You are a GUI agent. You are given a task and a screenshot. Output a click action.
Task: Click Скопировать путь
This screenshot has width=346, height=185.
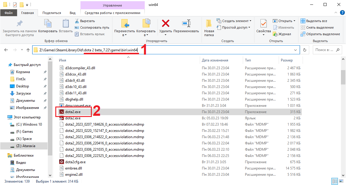[x=92, y=27]
